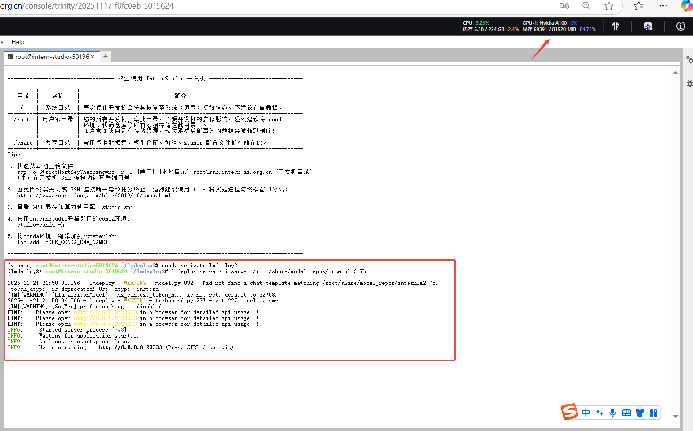The image size is (693, 431).
Task: Close the root@intern-studio-50196 terminal tab
Action: (x=93, y=57)
